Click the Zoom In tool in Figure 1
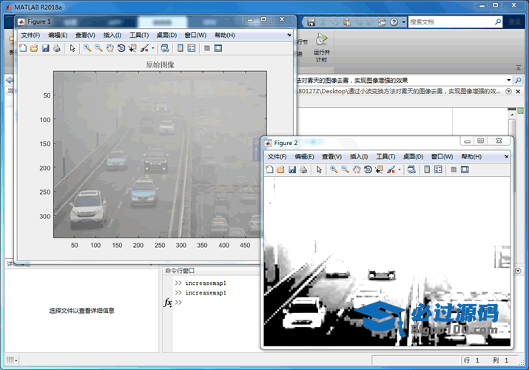Screen dimensions: 529x370 87,48
